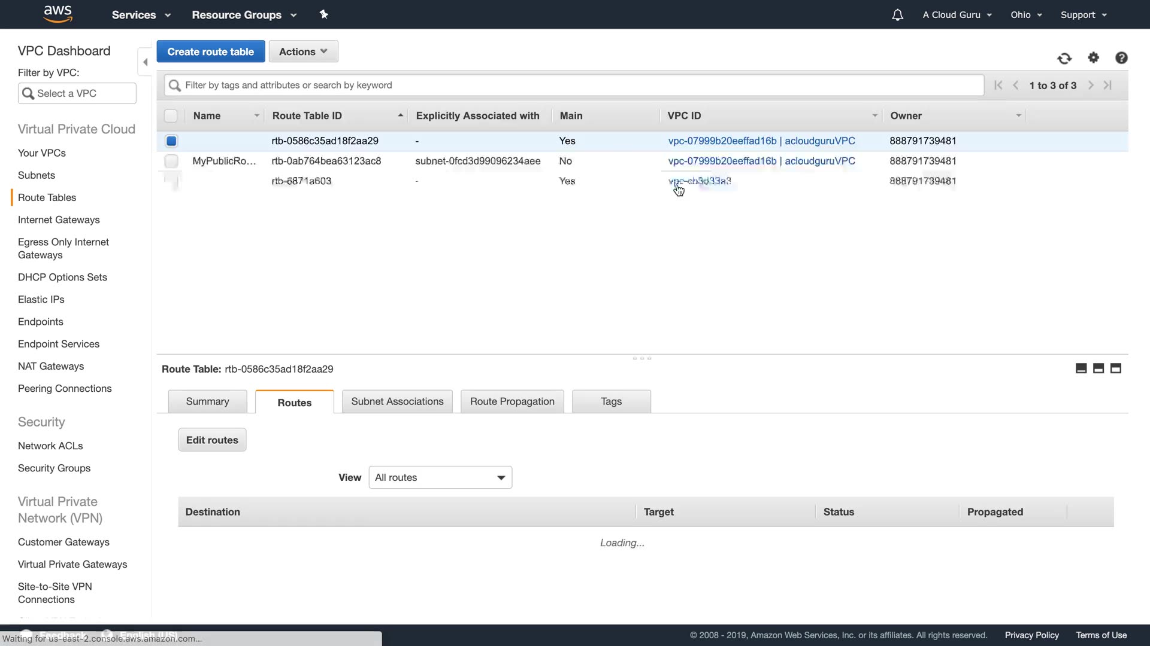The width and height of the screenshot is (1150, 646).
Task: Open table settings gear icon
Action: [x=1094, y=57]
